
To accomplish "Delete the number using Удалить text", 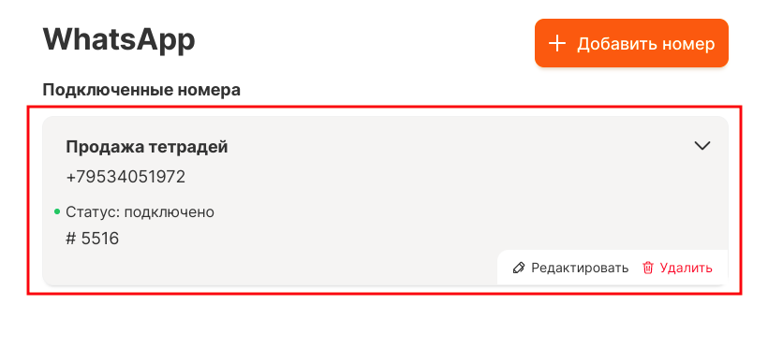I will (686, 269).
